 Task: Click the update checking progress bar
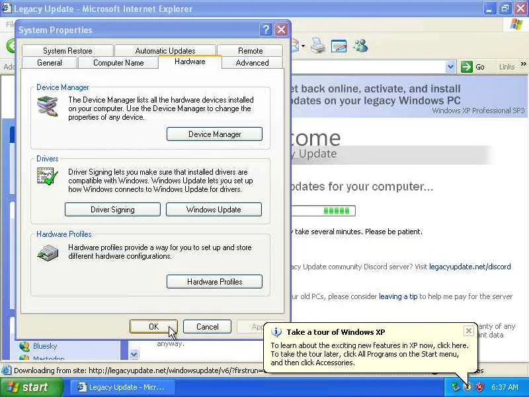tap(323, 210)
